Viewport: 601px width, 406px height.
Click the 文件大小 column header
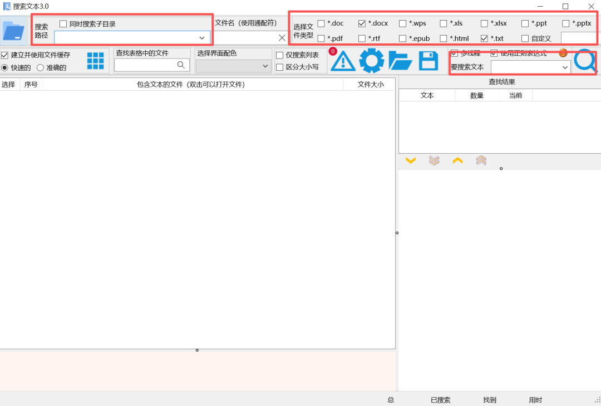coord(370,85)
